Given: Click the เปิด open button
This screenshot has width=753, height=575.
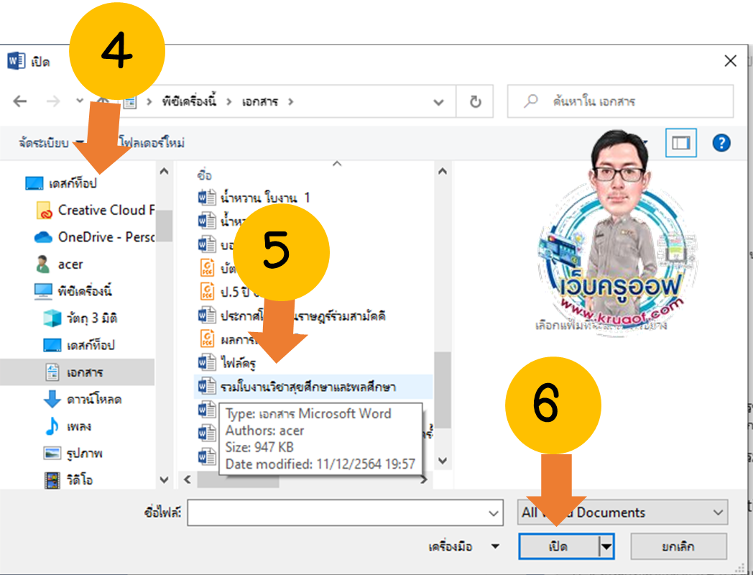Looking at the screenshot, I should 558,547.
